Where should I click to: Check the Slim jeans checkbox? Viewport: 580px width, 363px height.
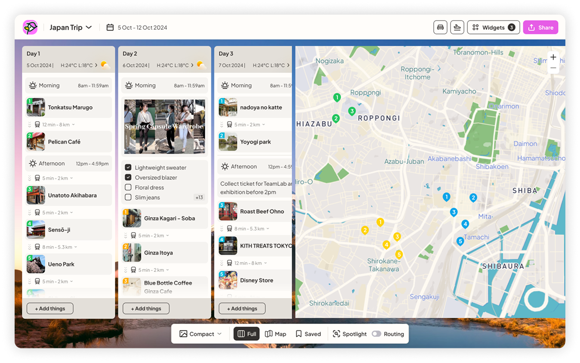(x=128, y=197)
